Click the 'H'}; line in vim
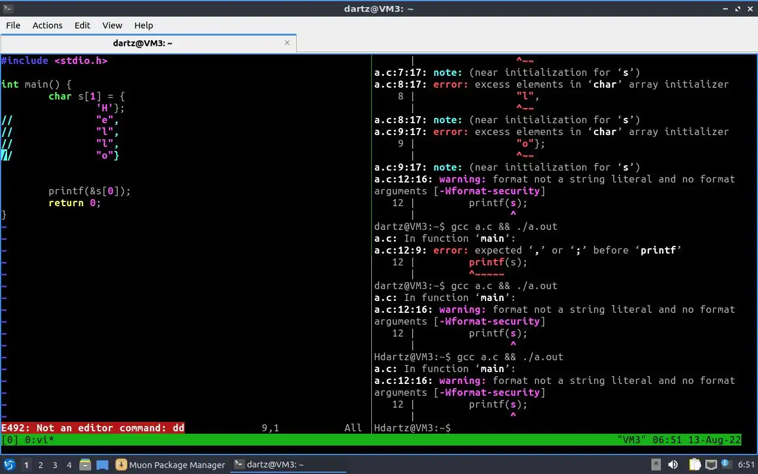This screenshot has height=474, width=758. pos(110,108)
